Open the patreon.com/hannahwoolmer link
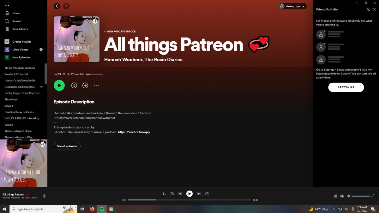Image resolution: width=379 pixels, height=213 pixels. (x=84, y=118)
